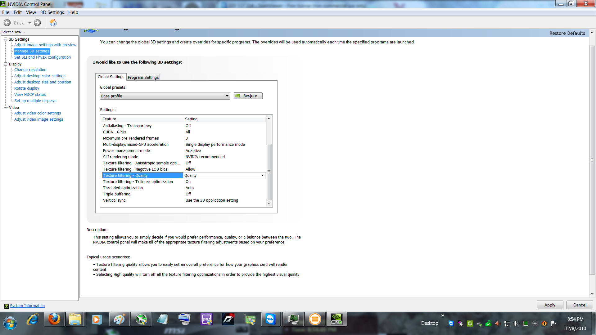Screen dimensions: 596x335
Task: Select the Vertical sync feature row
Action: (184, 200)
